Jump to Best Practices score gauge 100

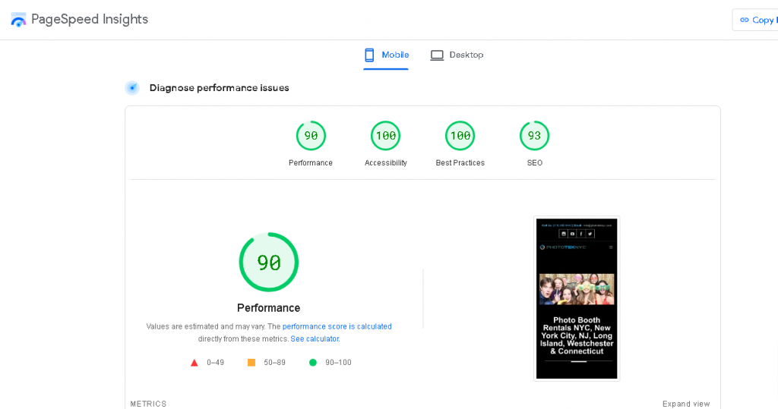point(460,135)
